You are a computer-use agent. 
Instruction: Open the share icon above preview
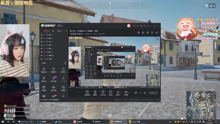click(157, 33)
